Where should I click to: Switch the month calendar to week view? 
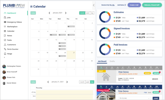pos(88,13)
